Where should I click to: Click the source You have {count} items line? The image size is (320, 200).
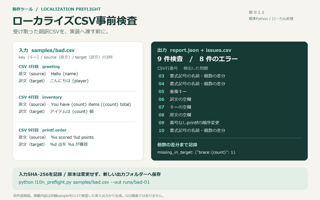(x=91, y=105)
